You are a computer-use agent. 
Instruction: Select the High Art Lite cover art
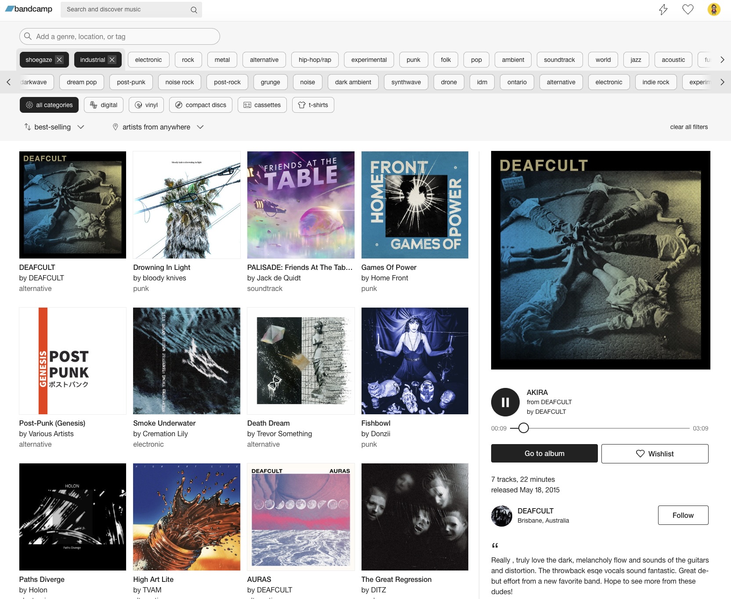(187, 517)
